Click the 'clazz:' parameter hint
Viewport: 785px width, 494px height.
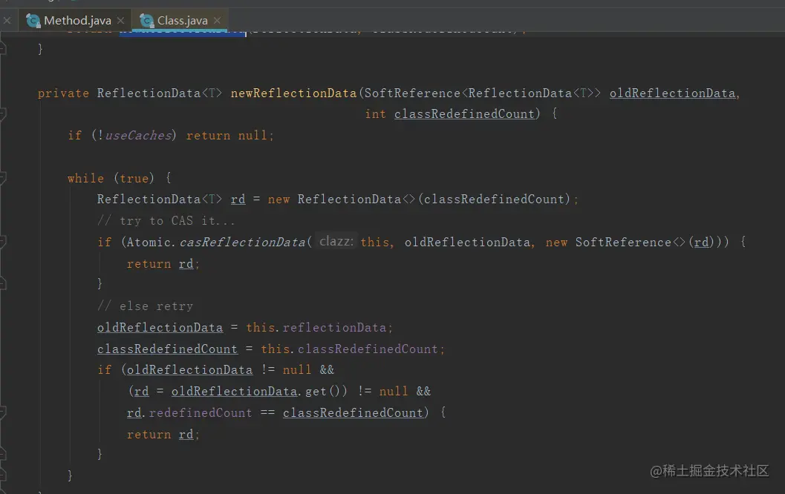336,242
